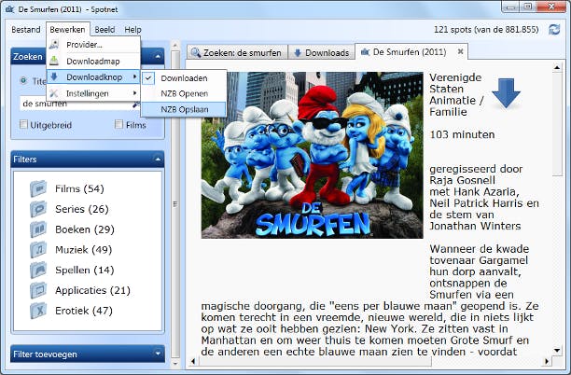This screenshot has width=571, height=375.
Task: Click the Series folder icon
Action: (38, 209)
